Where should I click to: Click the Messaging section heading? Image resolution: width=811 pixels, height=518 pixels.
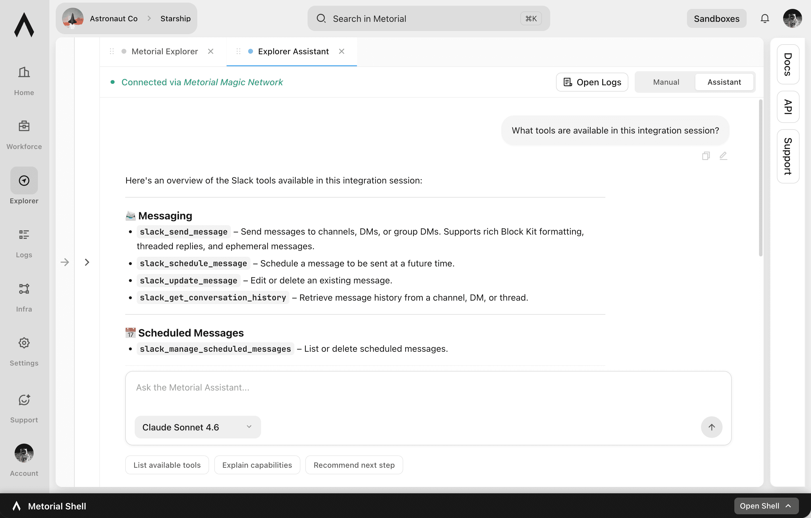(165, 216)
